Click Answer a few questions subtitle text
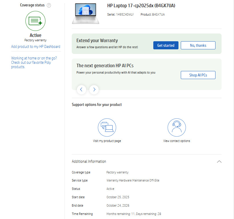 107,47
